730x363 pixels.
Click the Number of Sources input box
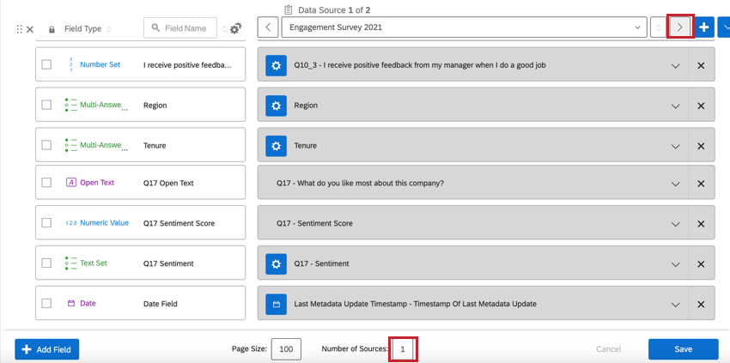coord(402,349)
